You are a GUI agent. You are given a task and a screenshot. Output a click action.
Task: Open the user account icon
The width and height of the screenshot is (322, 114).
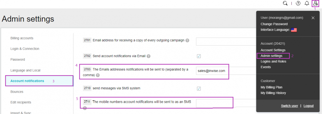click(315, 3)
